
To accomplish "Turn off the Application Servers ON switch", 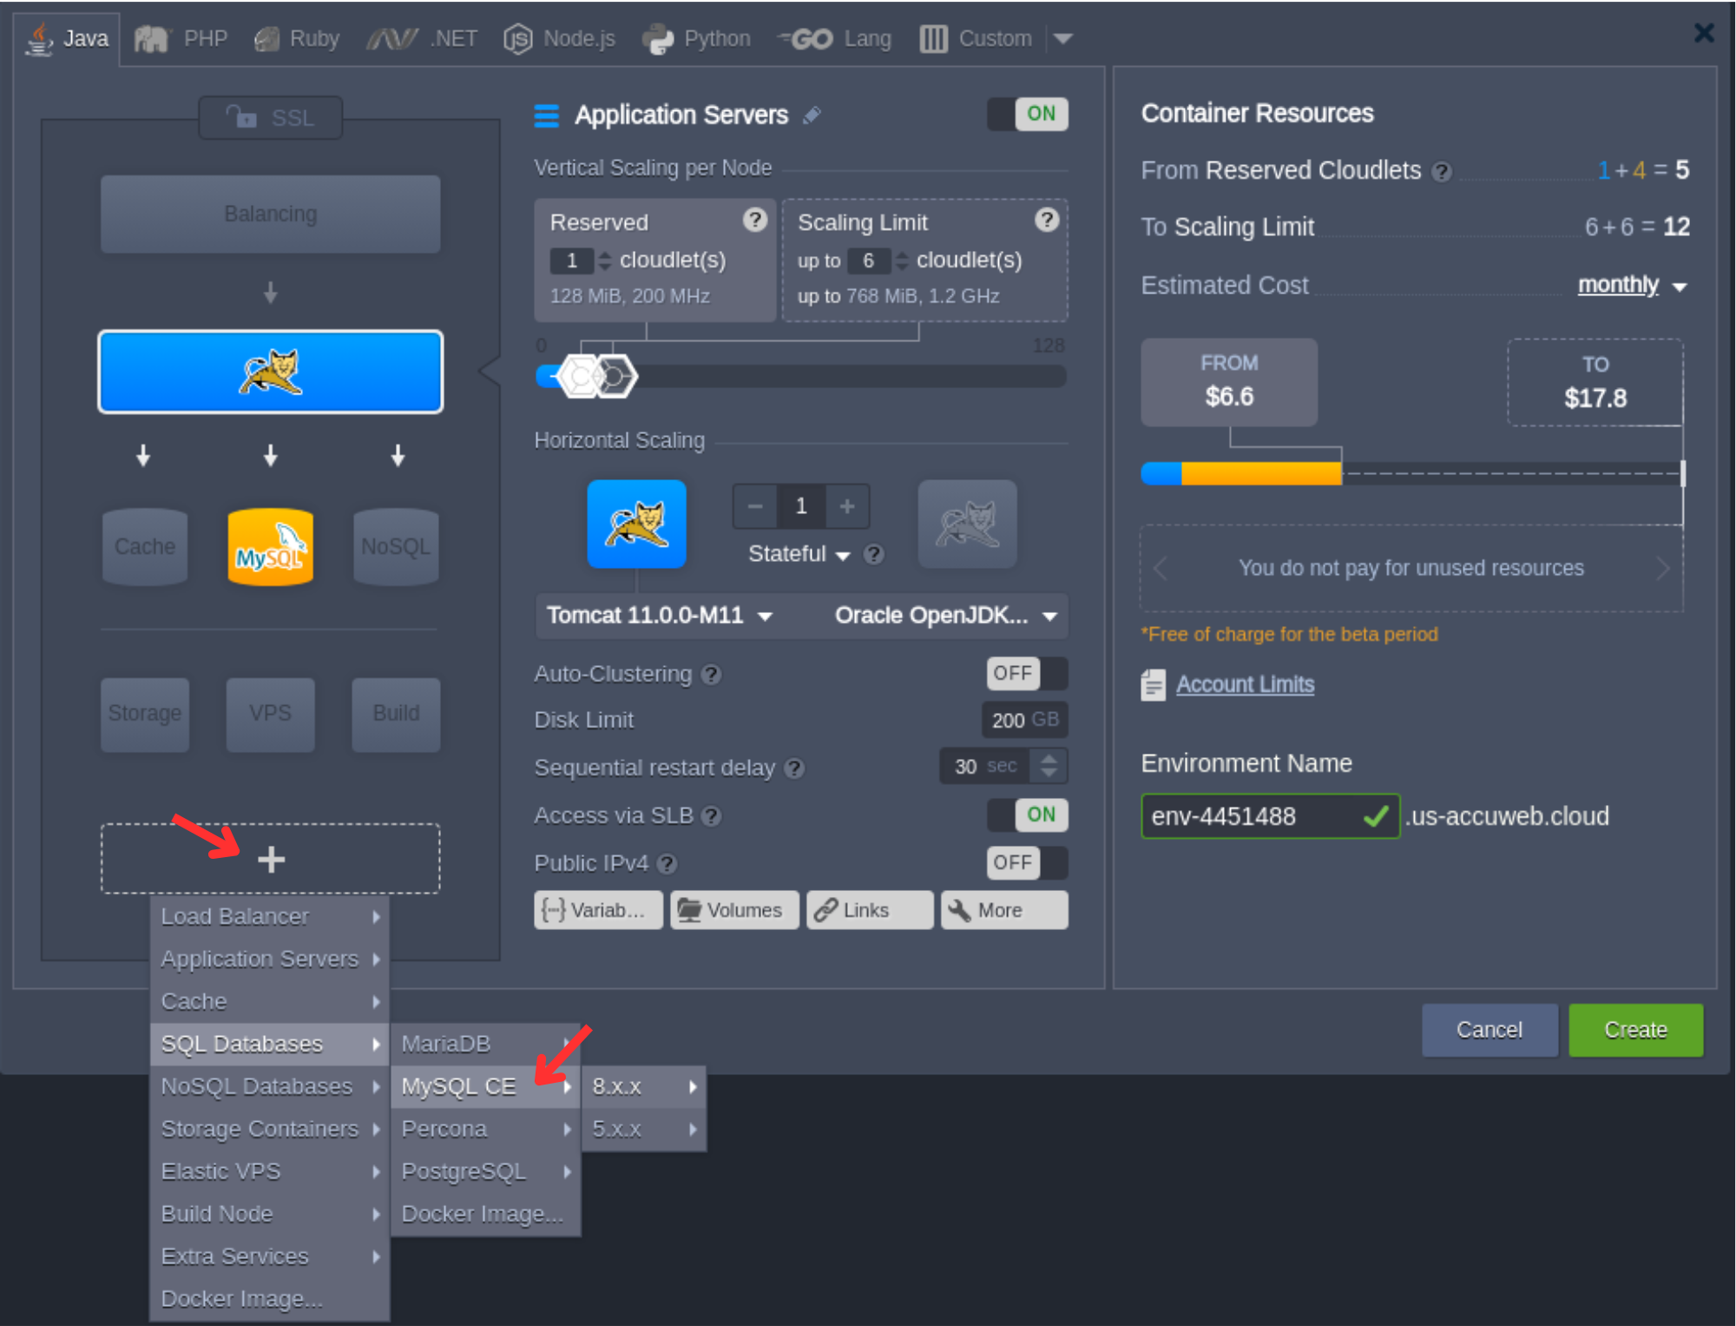I will click(x=1028, y=114).
